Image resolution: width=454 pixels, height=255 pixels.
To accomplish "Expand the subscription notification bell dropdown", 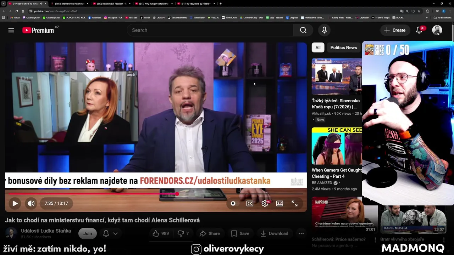I will click(x=110, y=233).
